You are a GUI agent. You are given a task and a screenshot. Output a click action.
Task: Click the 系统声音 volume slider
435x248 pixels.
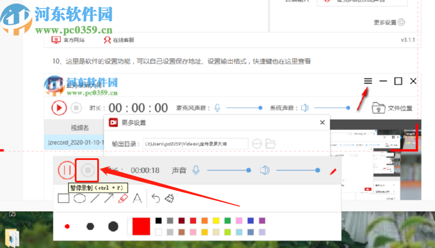coord(332,108)
